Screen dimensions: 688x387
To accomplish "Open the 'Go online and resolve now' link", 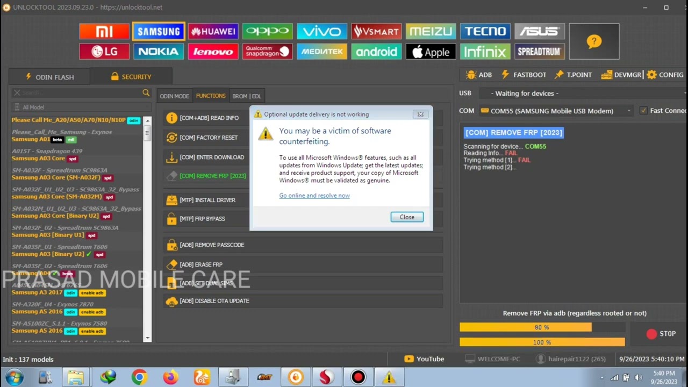I will point(314,196).
